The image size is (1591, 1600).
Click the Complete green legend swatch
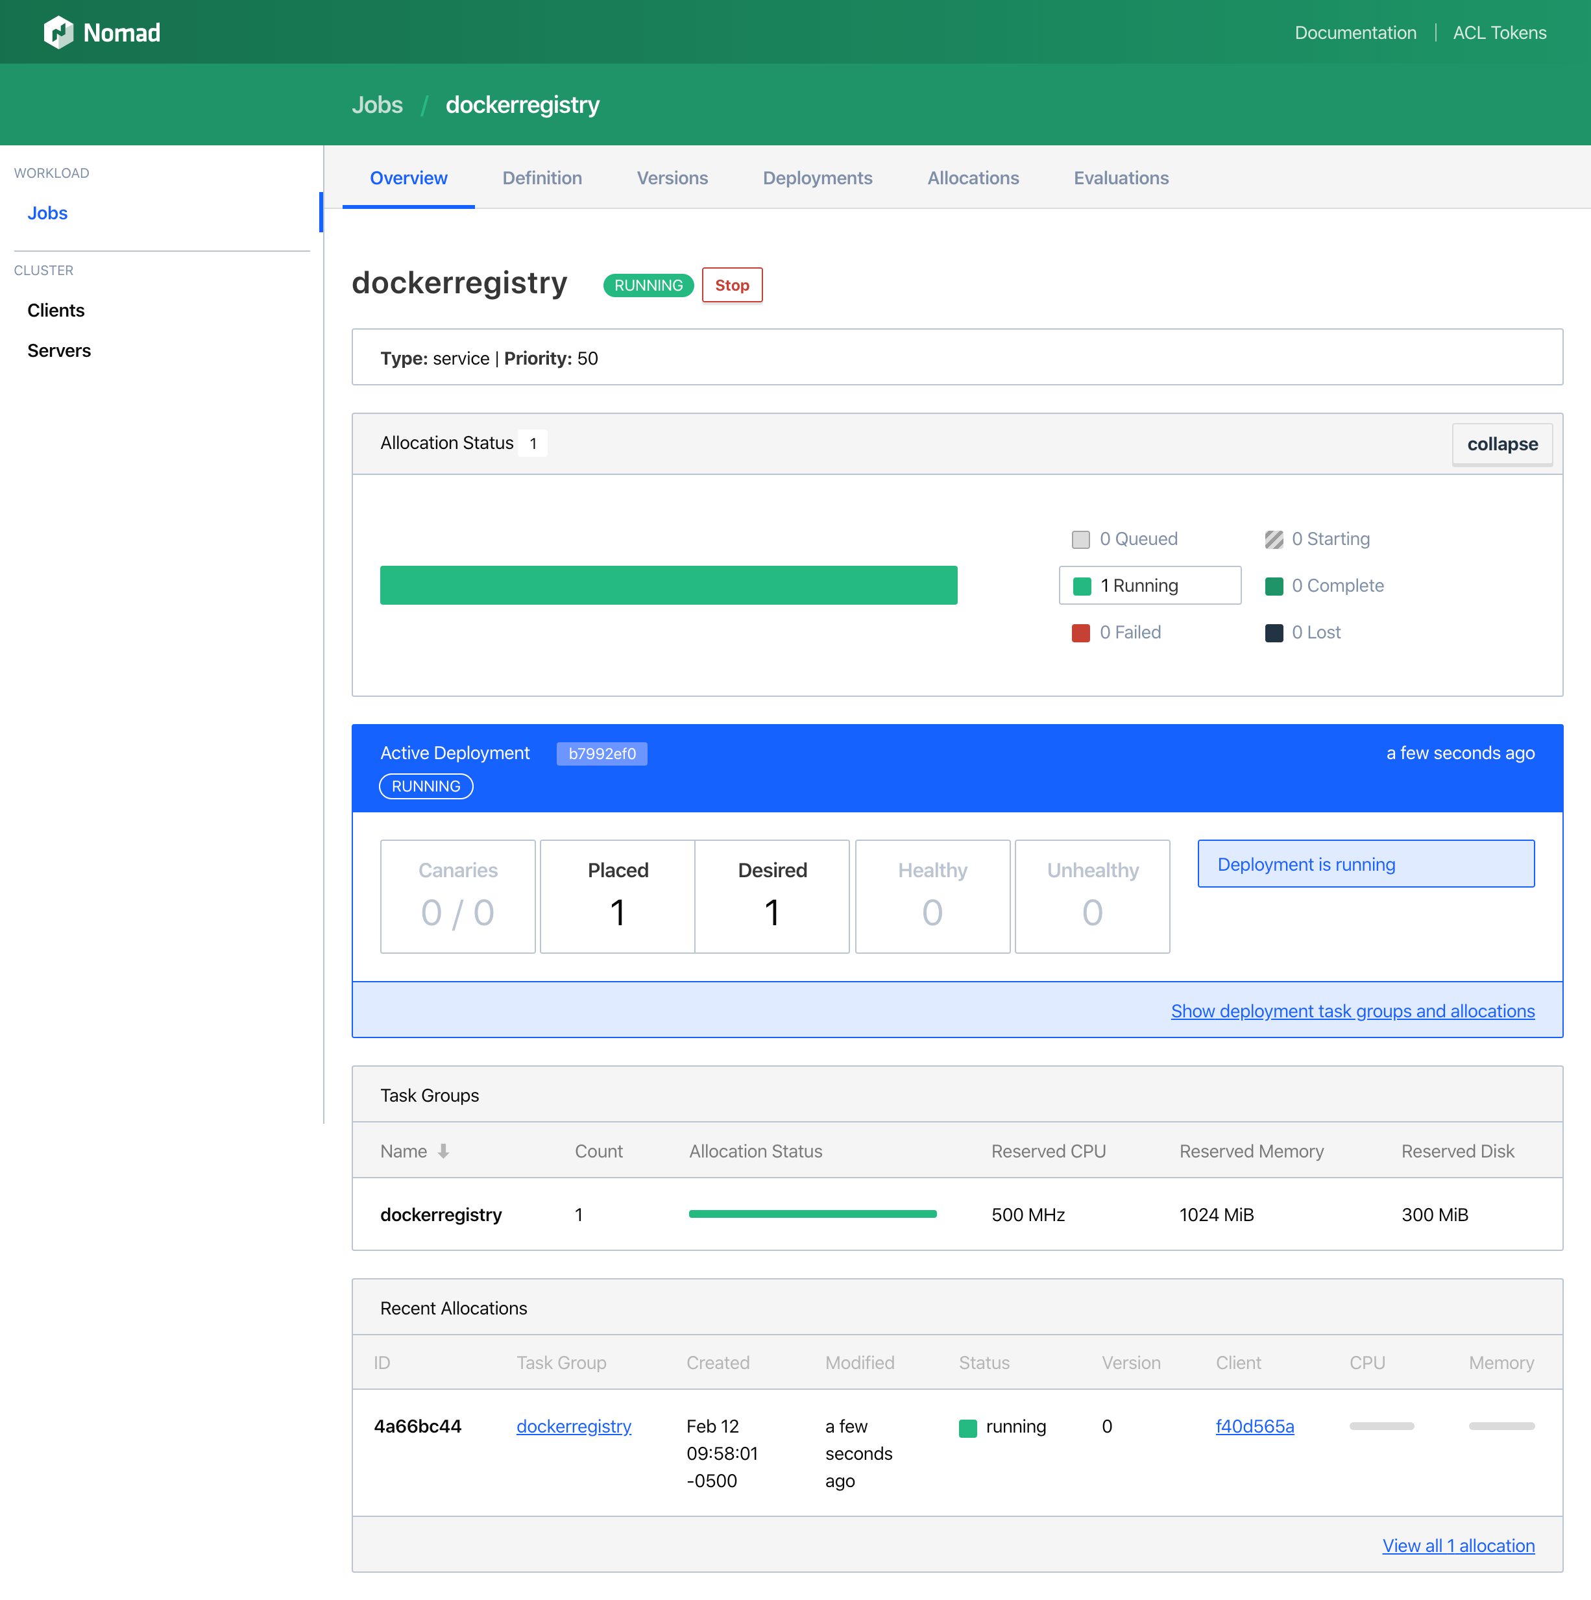1274,587
